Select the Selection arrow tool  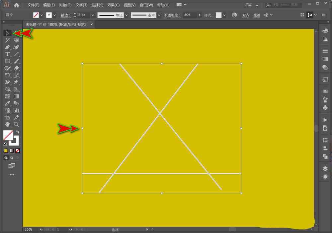point(7,33)
